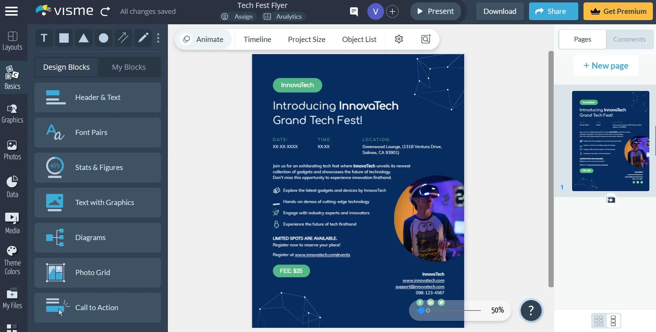
Task: Select the Square shape tool
Action: [64, 38]
